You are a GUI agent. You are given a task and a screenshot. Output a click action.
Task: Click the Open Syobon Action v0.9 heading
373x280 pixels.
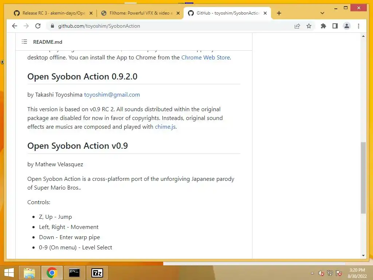coord(78,146)
